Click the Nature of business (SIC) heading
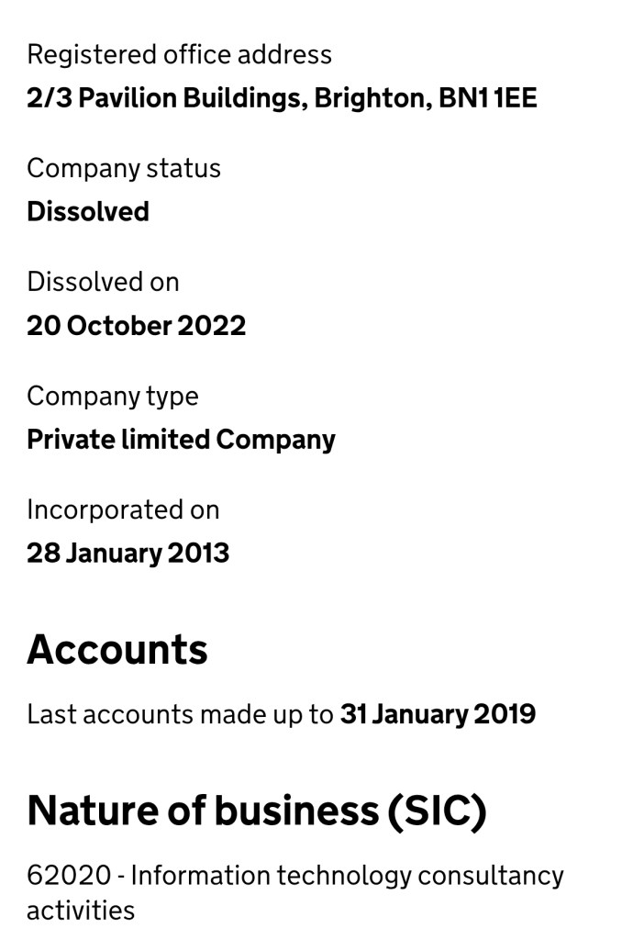This screenshot has height=940, width=644. (256, 811)
